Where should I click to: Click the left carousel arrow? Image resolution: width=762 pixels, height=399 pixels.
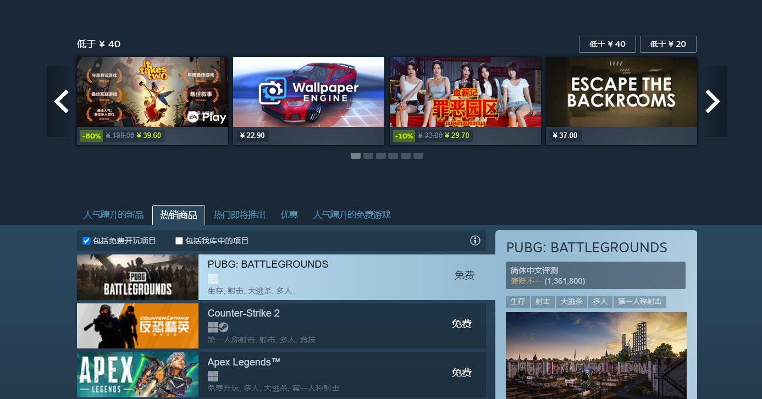coord(61,101)
